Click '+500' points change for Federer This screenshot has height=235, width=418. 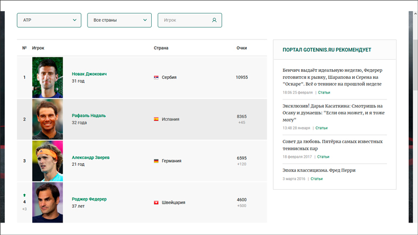[242, 206]
